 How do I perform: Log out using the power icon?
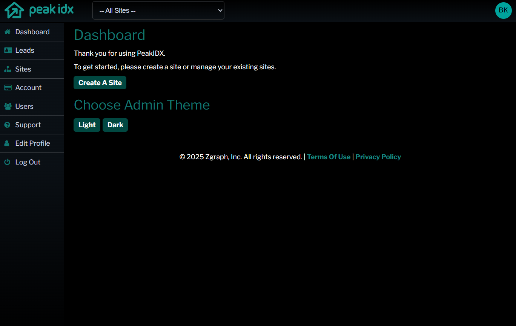click(7, 162)
